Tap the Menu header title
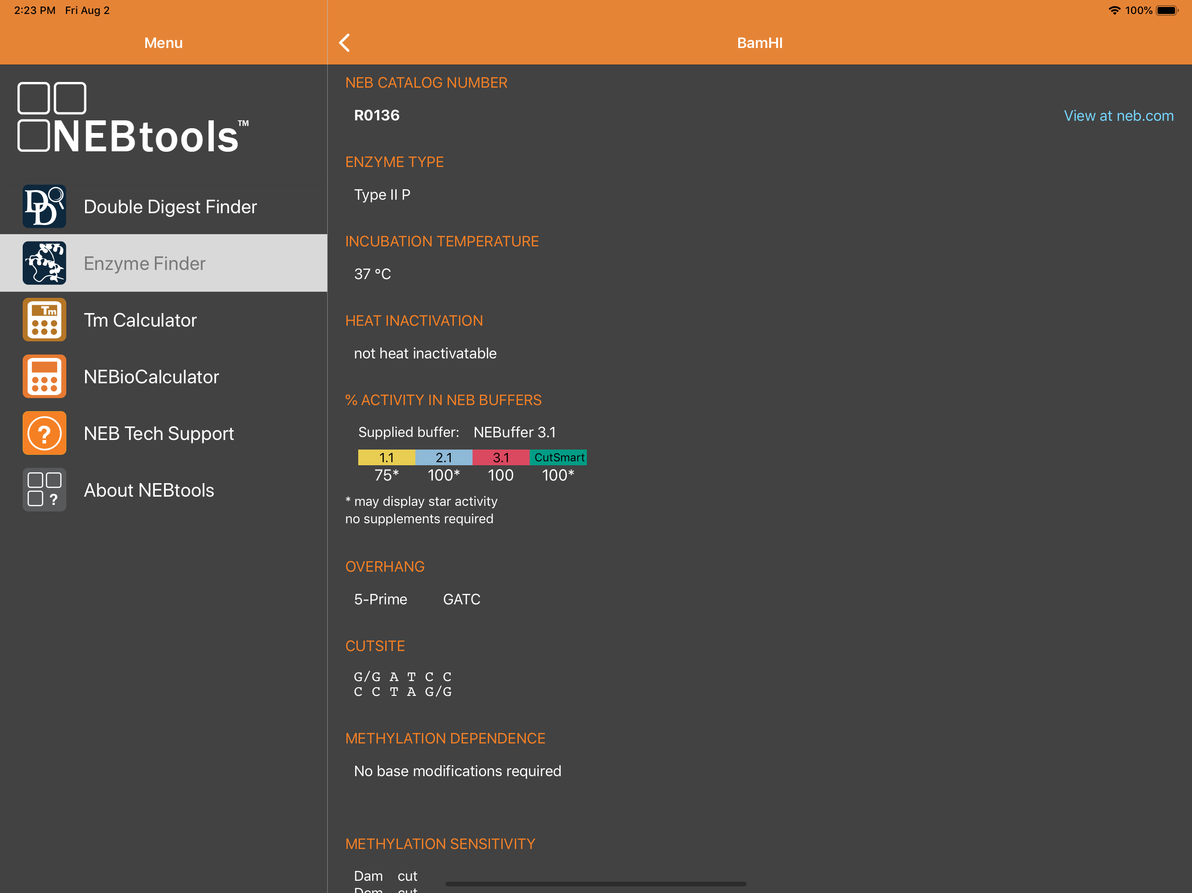The height and width of the screenshot is (893, 1192). 163,43
